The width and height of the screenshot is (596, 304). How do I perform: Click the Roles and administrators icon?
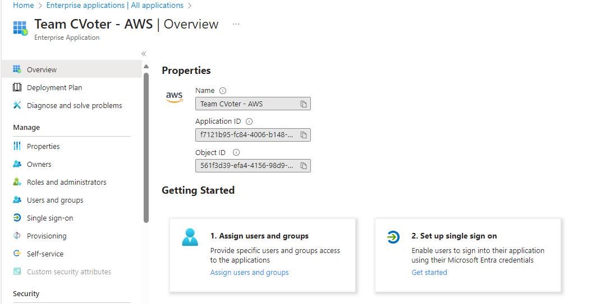click(17, 182)
